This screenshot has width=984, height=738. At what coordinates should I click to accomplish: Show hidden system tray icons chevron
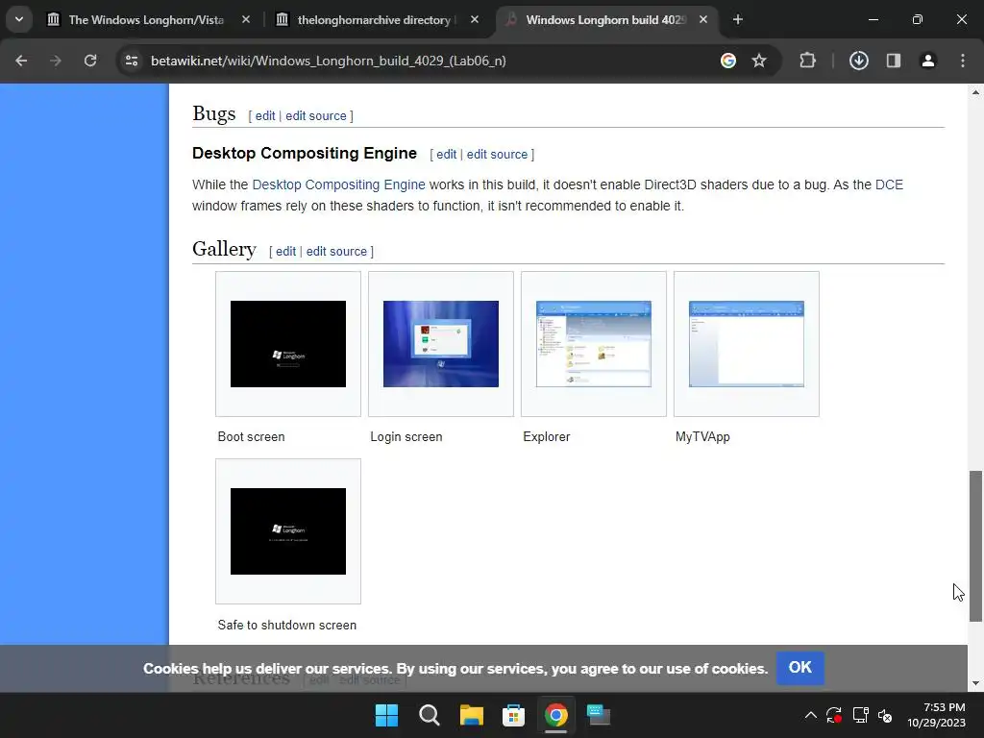811,715
